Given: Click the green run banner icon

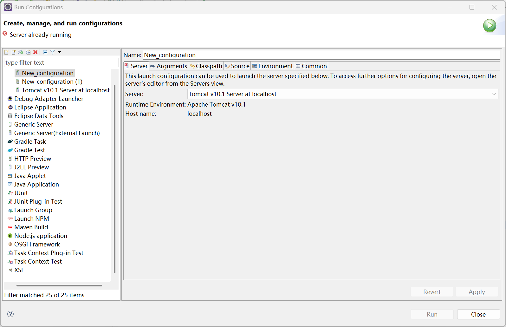Looking at the screenshot, I should click(x=490, y=26).
